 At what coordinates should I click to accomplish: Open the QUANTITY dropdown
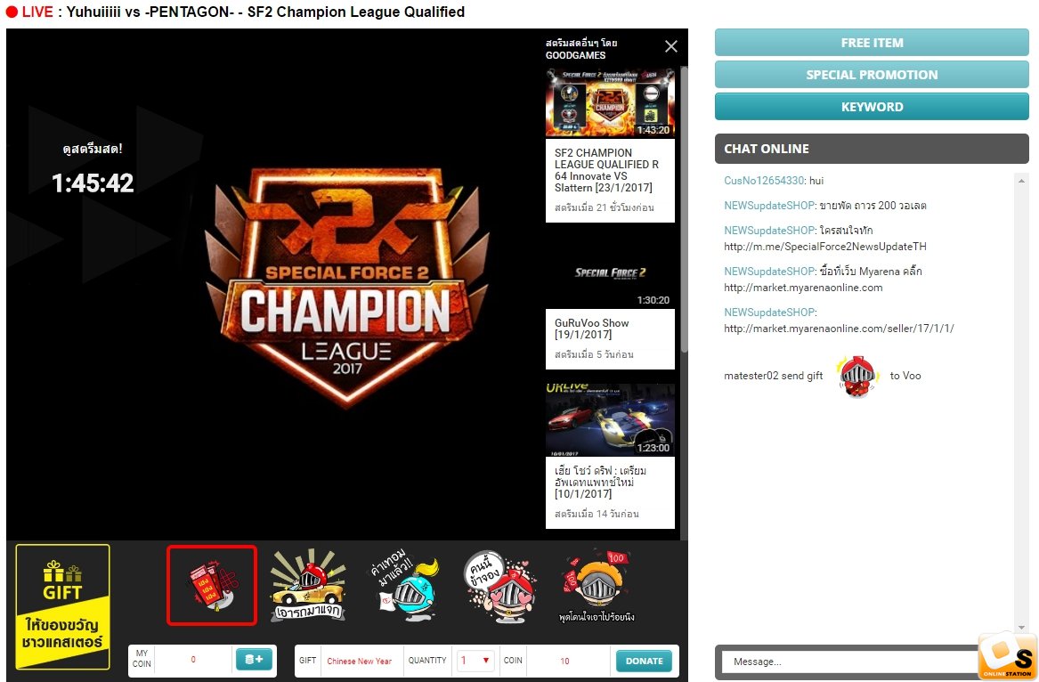[x=475, y=660]
